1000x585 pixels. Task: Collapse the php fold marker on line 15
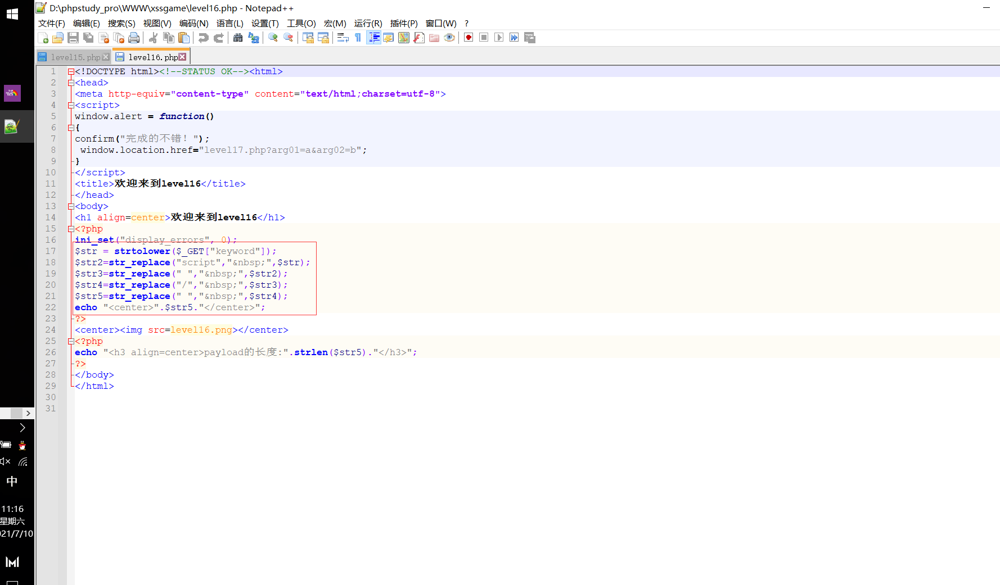click(71, 229)
